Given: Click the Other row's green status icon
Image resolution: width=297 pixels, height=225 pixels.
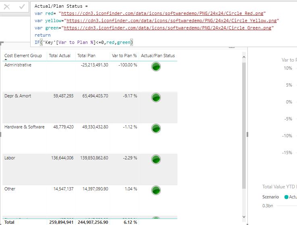Looking at the screenshot, I should (x=156, y=190).
